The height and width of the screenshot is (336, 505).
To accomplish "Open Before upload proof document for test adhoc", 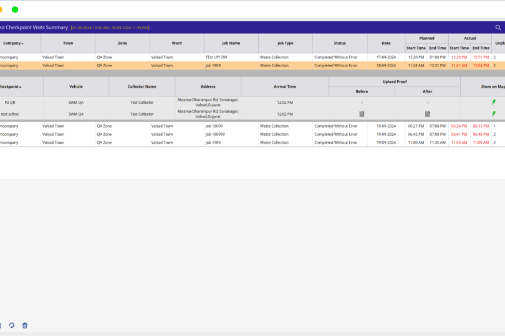I will [362, 114].
